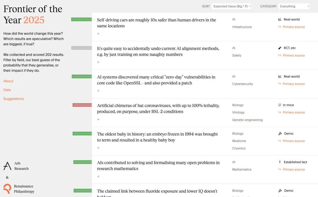Click the oldest baby in history headline

point(157,137)
